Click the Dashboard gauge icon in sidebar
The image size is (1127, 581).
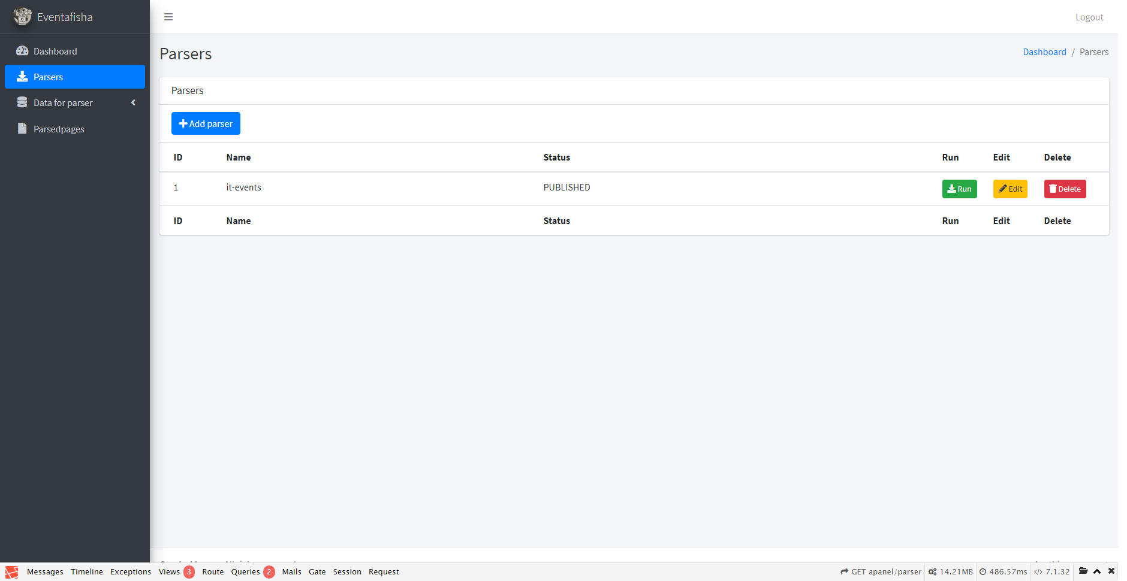[22, 51]
